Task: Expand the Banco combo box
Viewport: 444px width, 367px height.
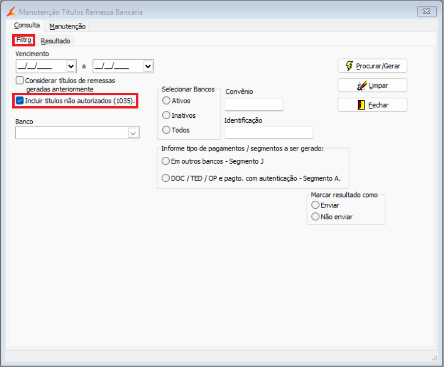Action: coord(133,133)
